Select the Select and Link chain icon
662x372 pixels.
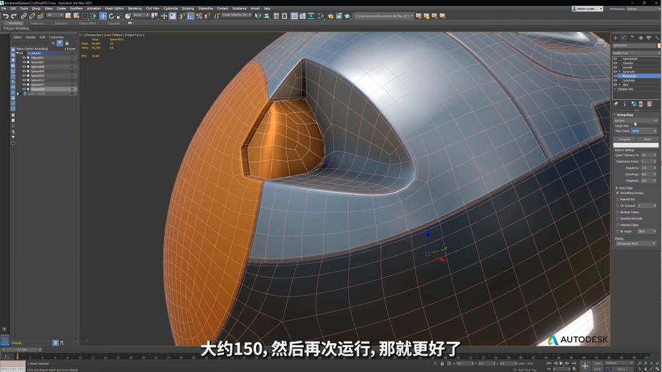pyautogui.click(x=24, y=16)
